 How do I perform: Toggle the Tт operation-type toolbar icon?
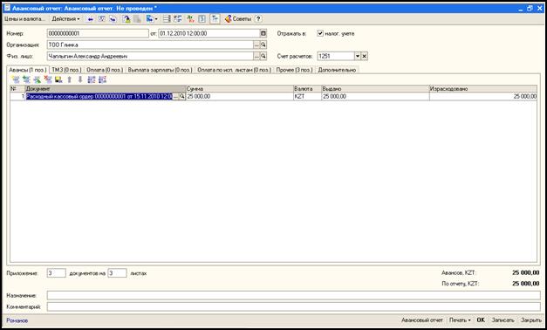(x=215, y=19)
